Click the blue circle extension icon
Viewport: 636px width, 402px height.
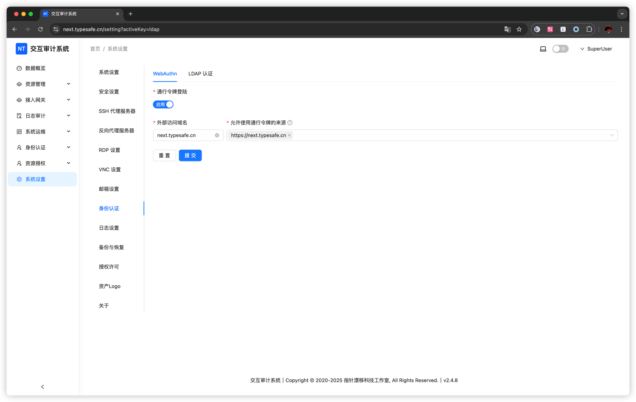click(x=576, y=29)
